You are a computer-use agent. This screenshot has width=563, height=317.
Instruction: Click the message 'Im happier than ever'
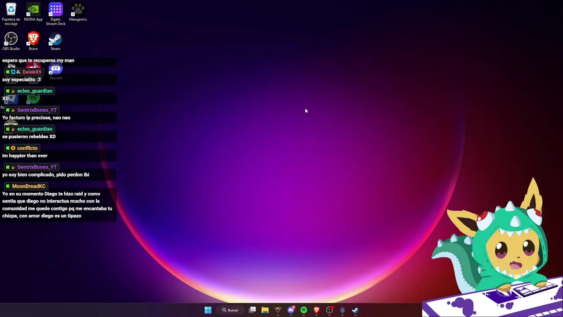pos(25,155)
